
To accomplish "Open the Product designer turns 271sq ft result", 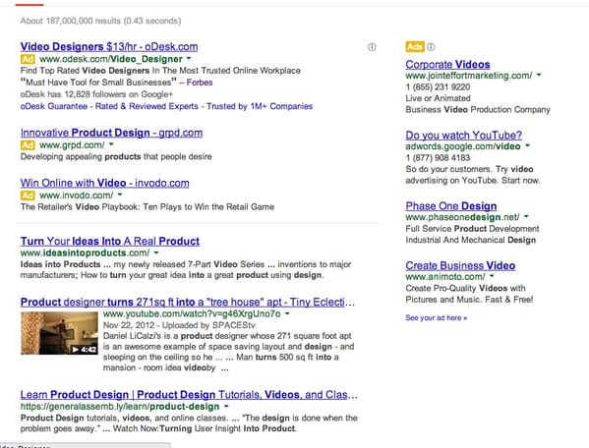I will tap(188, 302).
